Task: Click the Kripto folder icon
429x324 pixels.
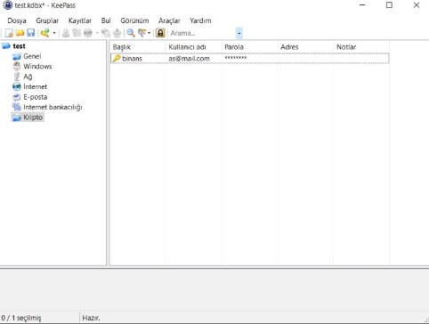Action: (17, 117)
